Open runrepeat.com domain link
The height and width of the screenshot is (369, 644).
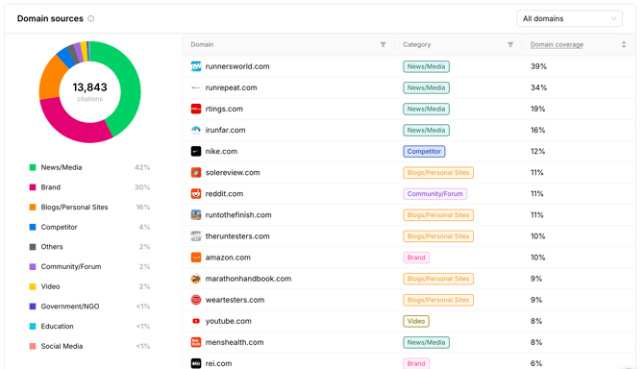pyautogui.click(x=232, y=87)
